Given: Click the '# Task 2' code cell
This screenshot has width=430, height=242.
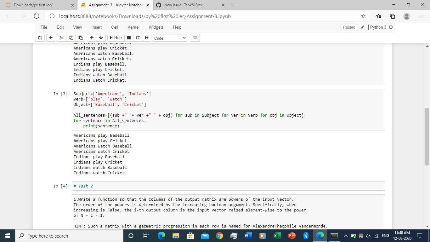Looking at the screenshot, I should (229, 186).
